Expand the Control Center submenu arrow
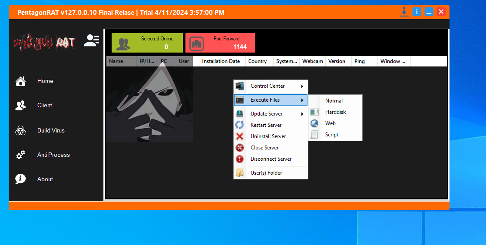This screenshot has width=486, height=245. point(302,86)
